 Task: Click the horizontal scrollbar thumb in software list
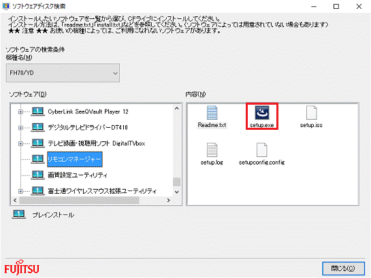point(79,201)
